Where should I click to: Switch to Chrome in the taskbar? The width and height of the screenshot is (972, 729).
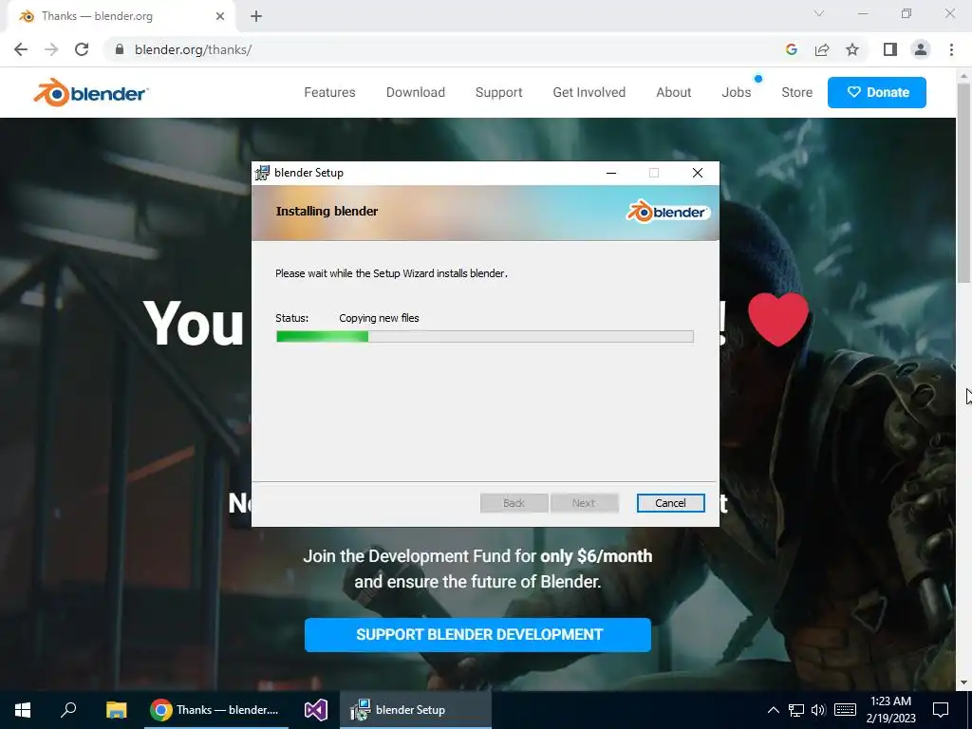click(x=216, y=710)
